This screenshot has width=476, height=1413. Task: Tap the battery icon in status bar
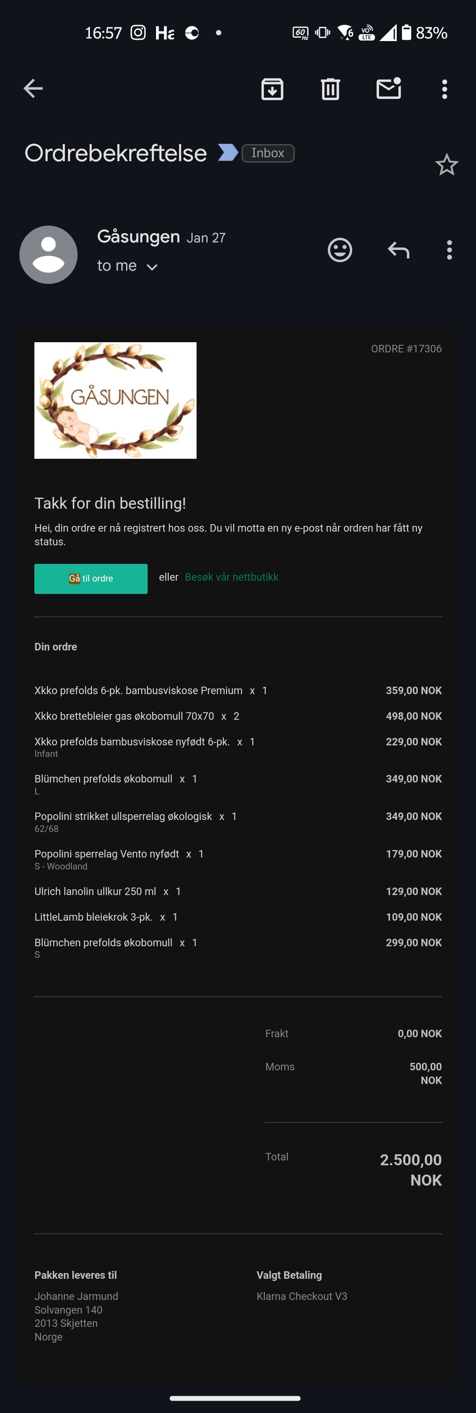[x=406, y=32]
